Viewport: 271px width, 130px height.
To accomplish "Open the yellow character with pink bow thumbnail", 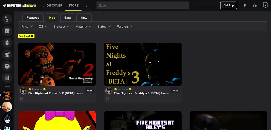I will 57,120.
